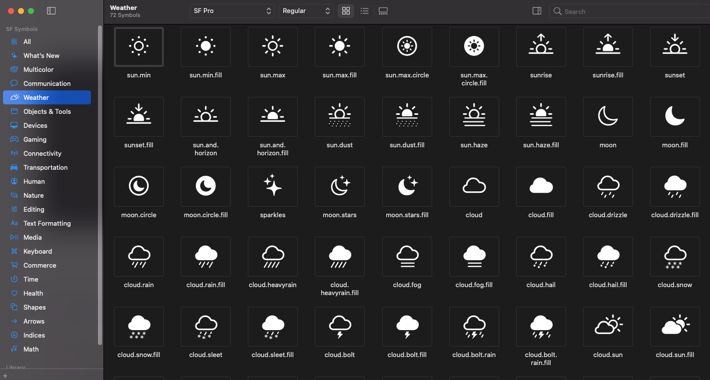Switch to gallery view

383,11
